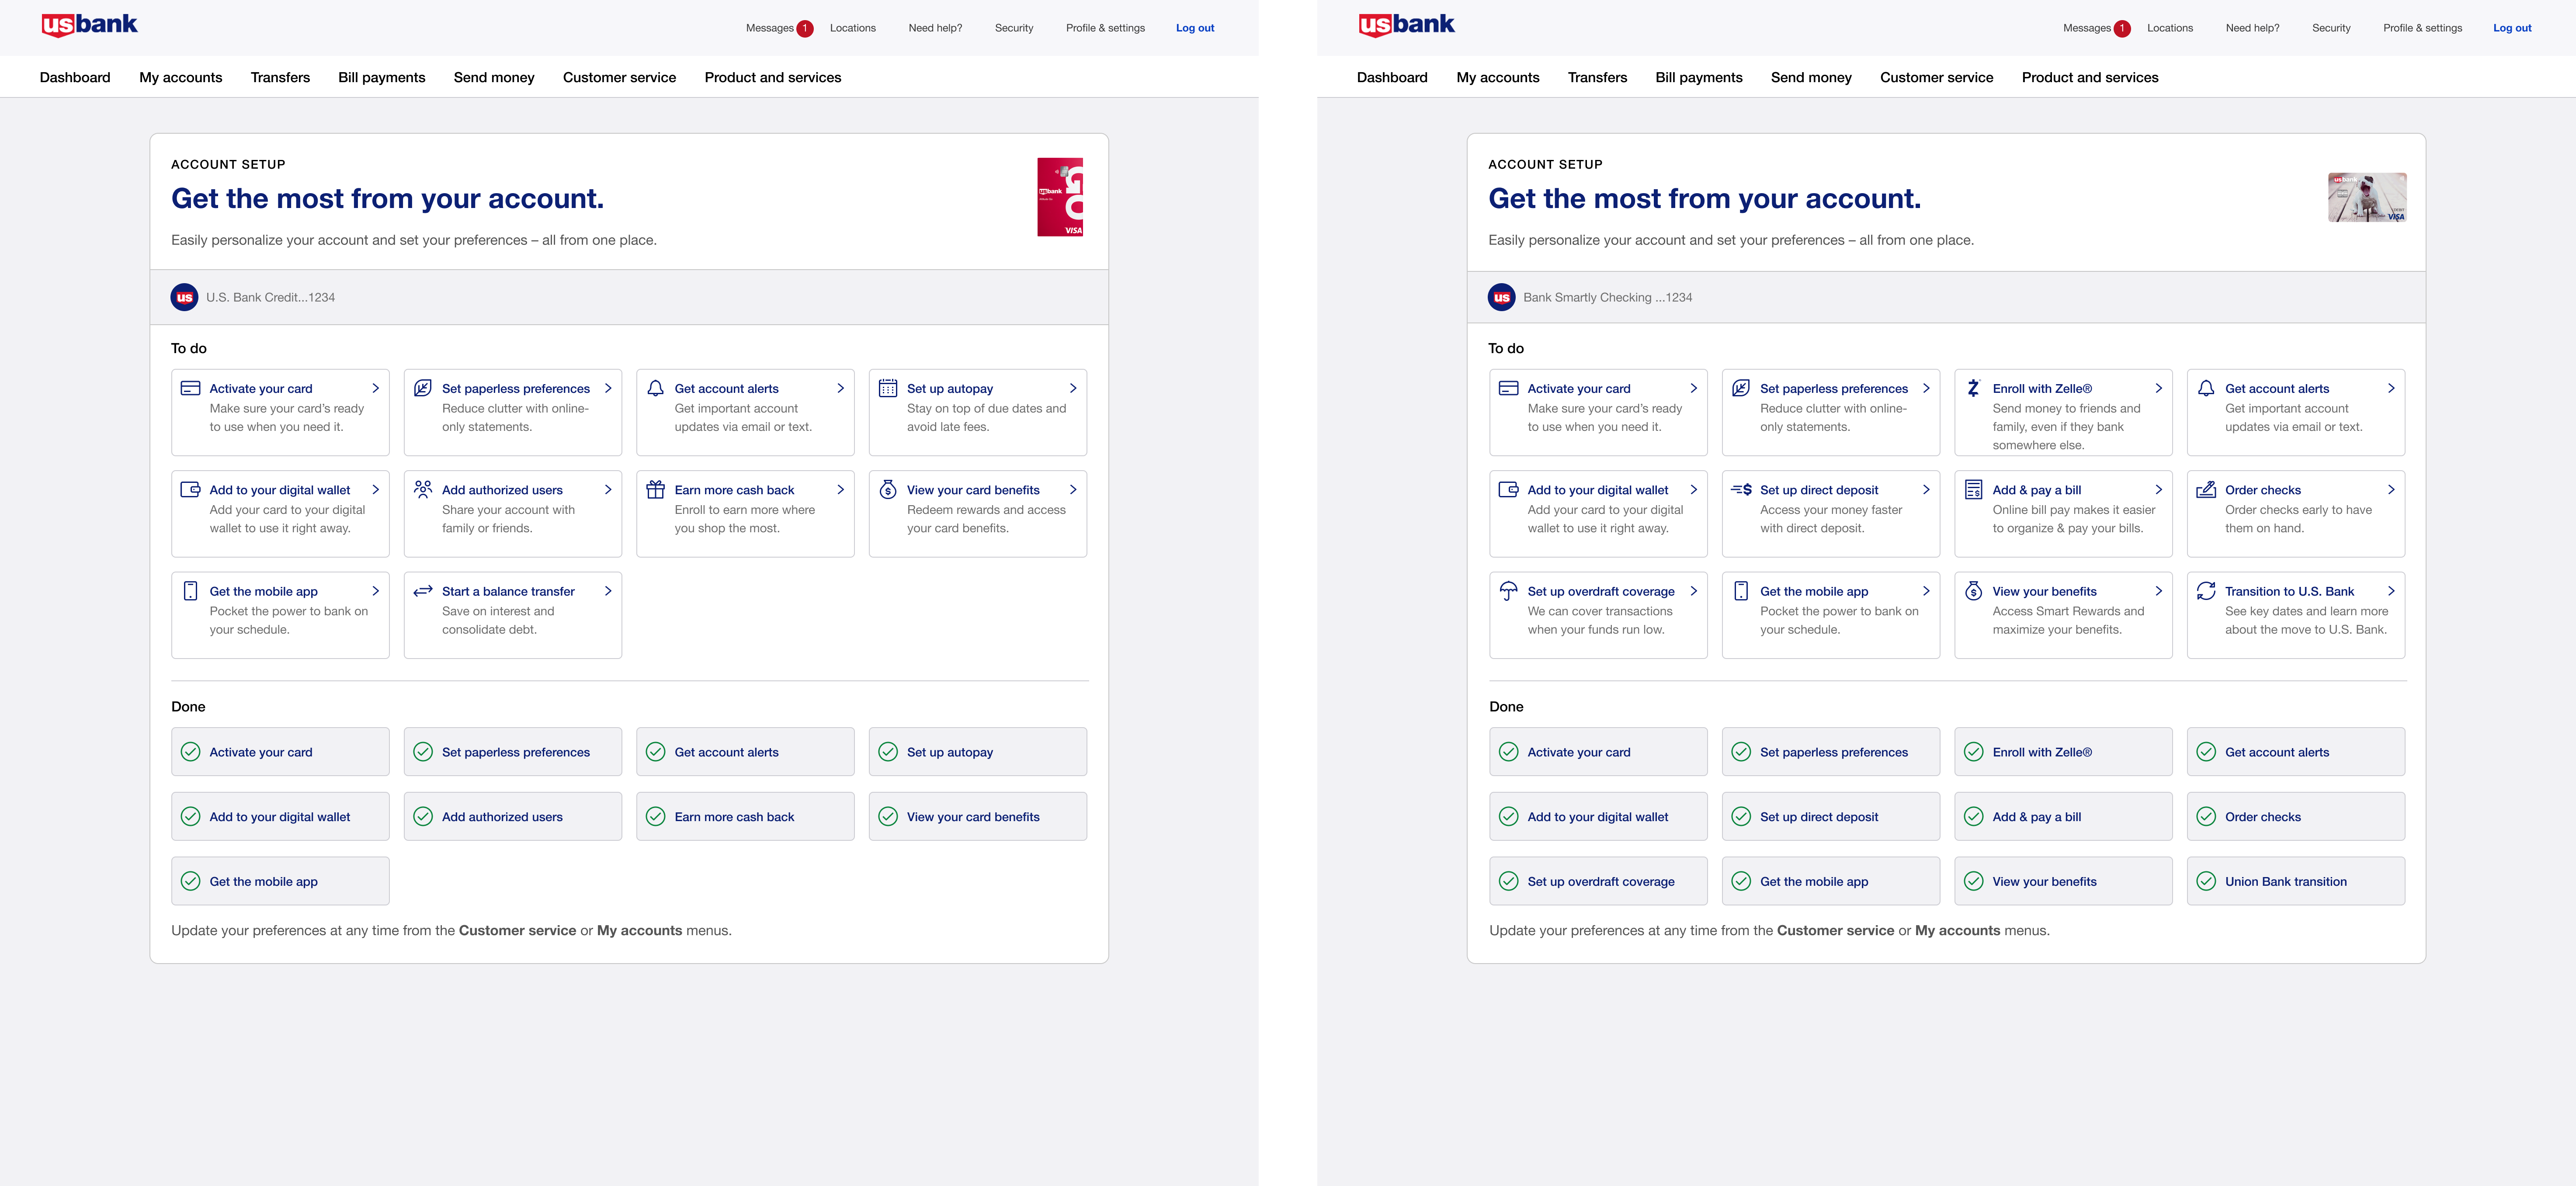2576x1186 pixels.
Task: Open Send money menu on the checking page
Action: [1811, 77]
